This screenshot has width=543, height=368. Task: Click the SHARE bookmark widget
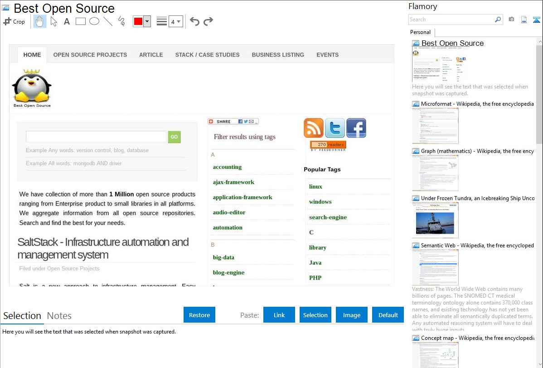(x=233, y=122)
